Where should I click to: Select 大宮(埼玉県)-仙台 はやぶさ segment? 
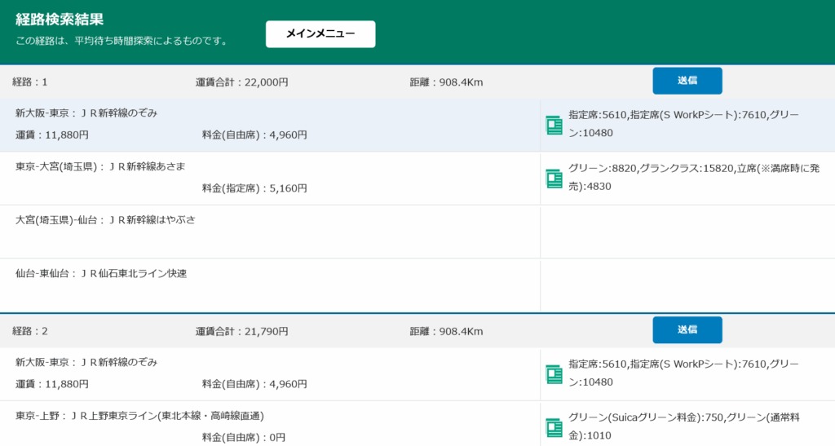[x=105, y=220]
